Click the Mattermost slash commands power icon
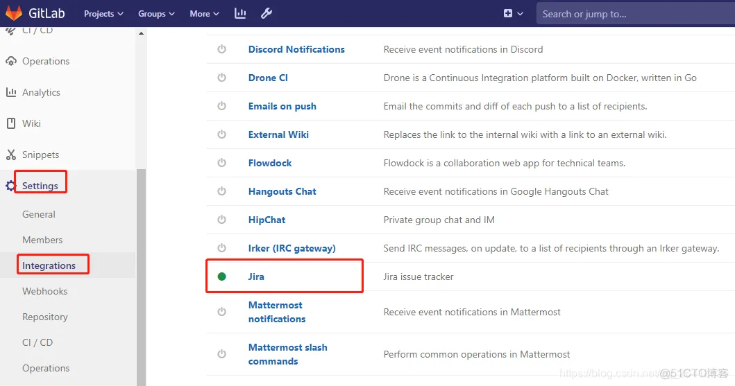735x386 pixels. coord(221,354)
